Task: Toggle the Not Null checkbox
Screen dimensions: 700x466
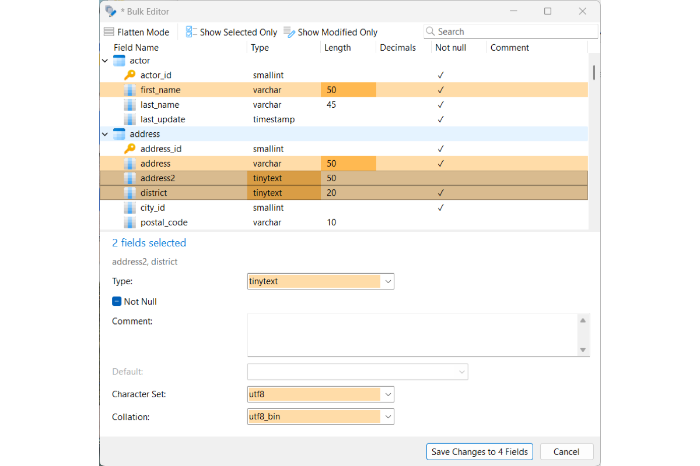Action: tap(117, 302)
